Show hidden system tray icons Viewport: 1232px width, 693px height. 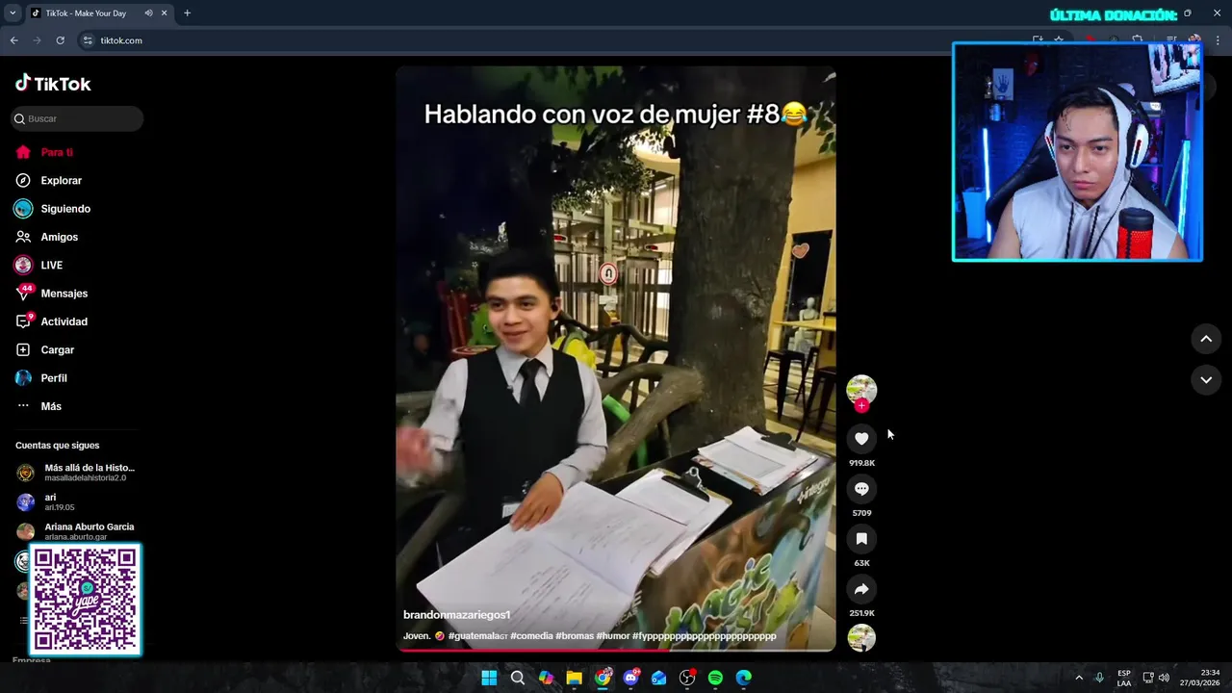pyautogui.click(x=1079, y=678)
